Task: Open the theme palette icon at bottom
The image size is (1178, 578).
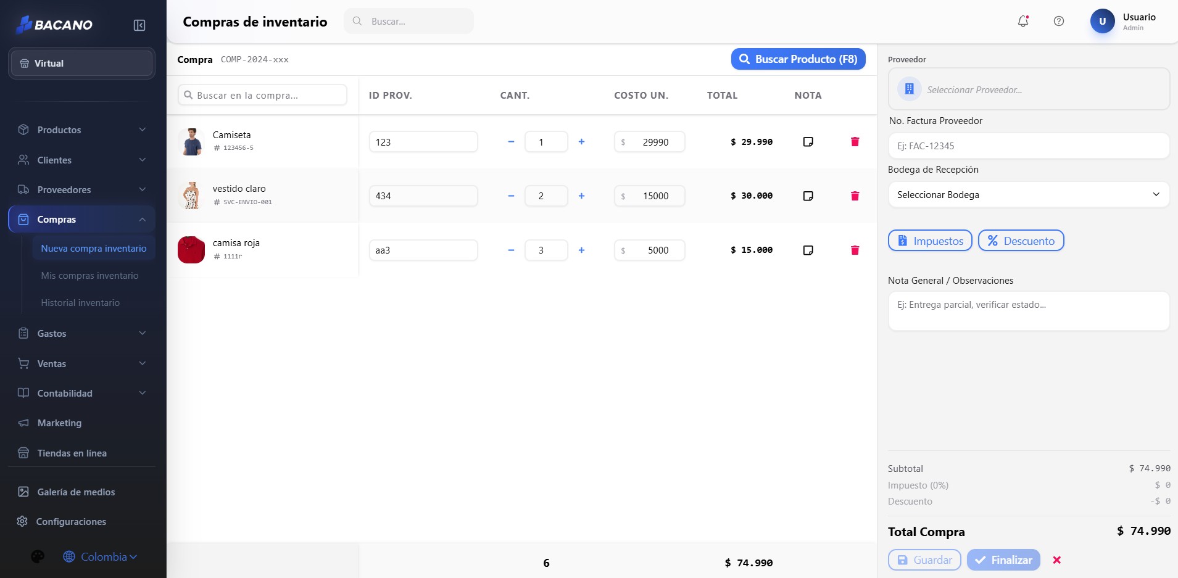Action: pyautogui.click(x=38, y=557)
